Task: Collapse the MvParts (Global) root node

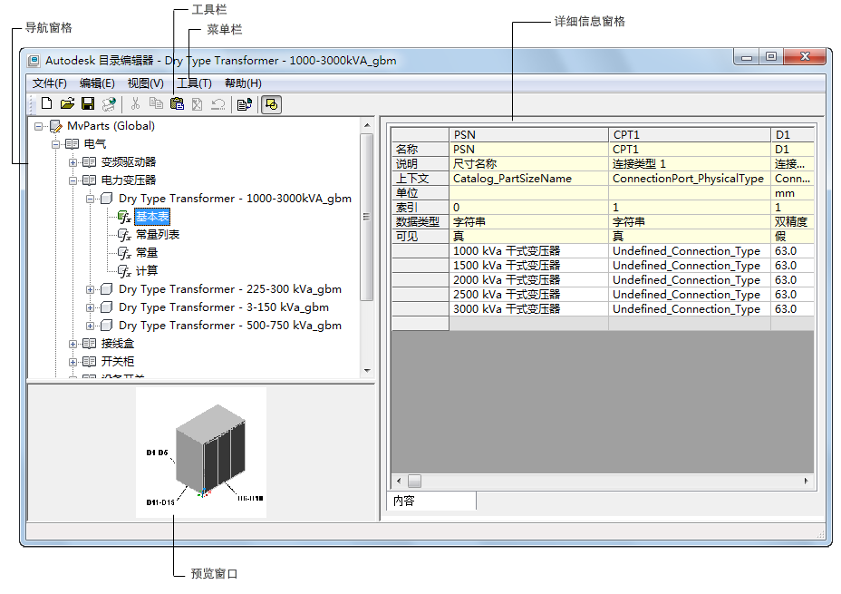Action: pos(39,127)
